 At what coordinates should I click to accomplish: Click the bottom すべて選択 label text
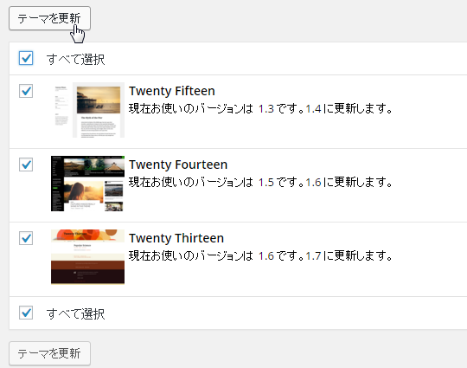coord(75,313)
